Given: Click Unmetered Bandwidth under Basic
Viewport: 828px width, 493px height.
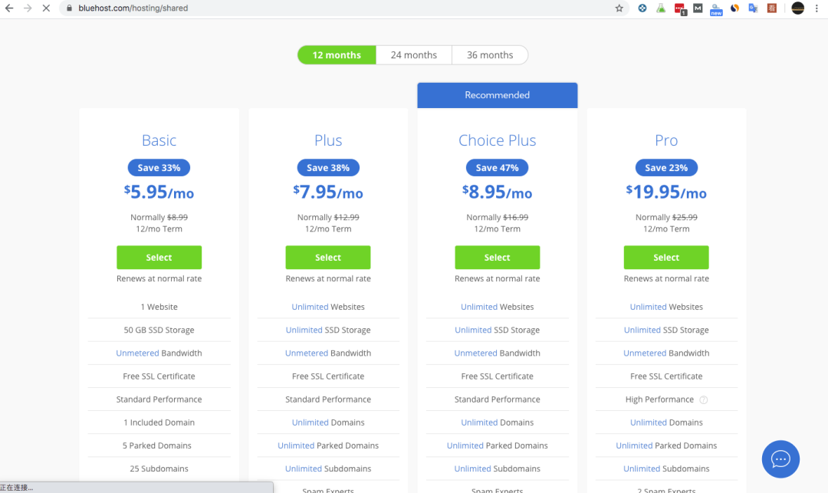Looking at the screenshot, I should click(159, 353).
